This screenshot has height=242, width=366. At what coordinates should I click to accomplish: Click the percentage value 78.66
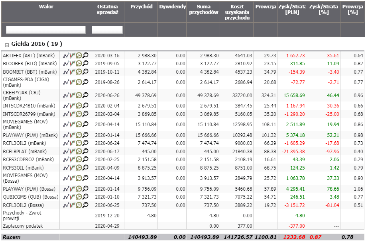pos(333,189)
